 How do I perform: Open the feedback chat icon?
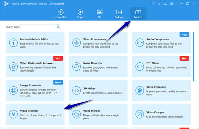coord(166,4)
